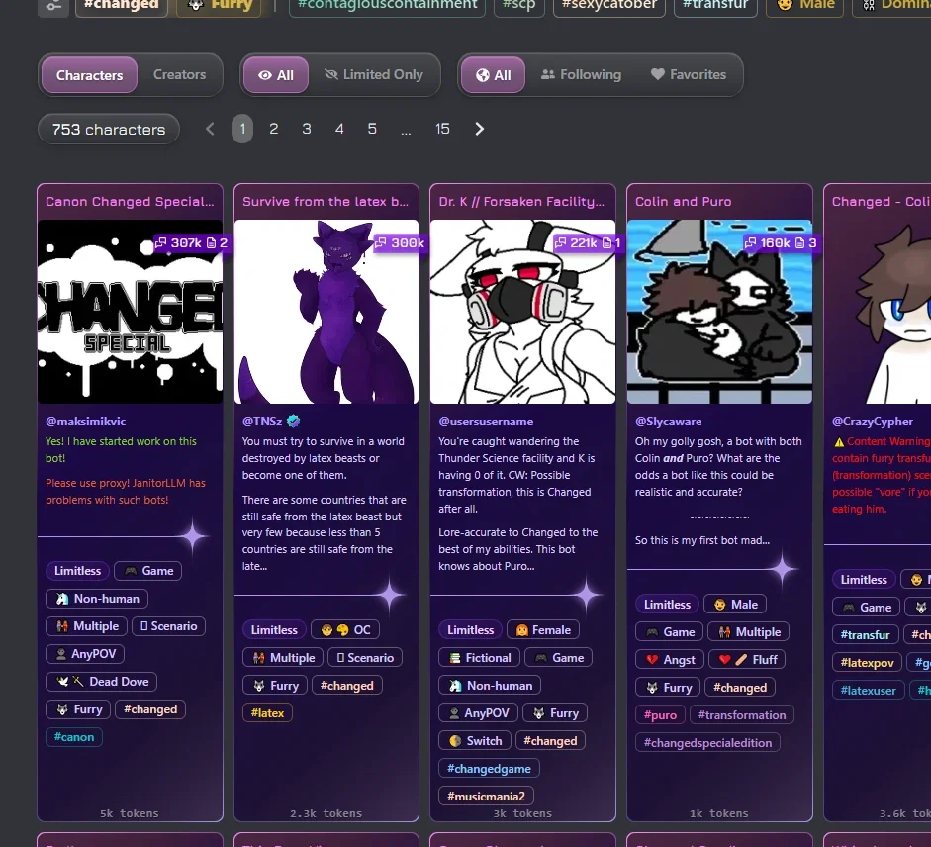Select the Dead Dove tag on Canon Changed card
This screenshot has height=847, width=931.
coord(102,682)
